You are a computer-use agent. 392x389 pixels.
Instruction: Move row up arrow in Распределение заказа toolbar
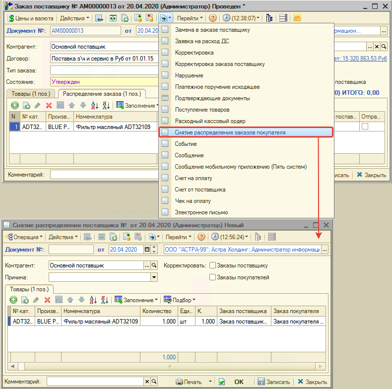tap(72, 106)
